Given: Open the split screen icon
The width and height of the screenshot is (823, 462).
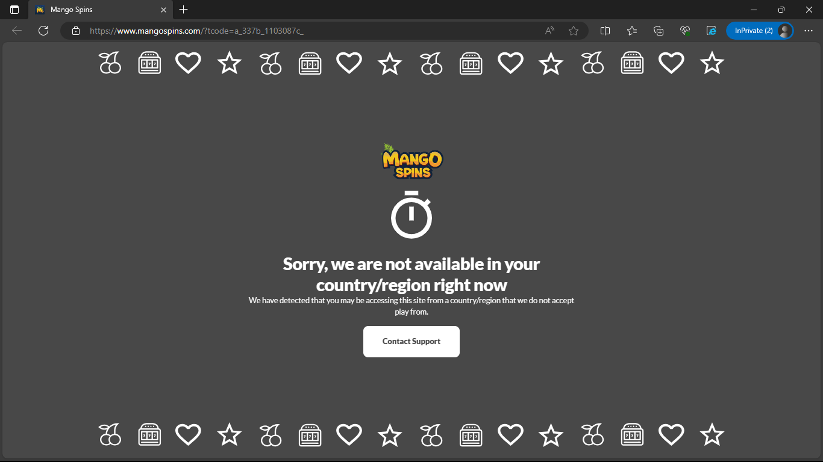Looking at the screenshot, I should tap(606, 31).
